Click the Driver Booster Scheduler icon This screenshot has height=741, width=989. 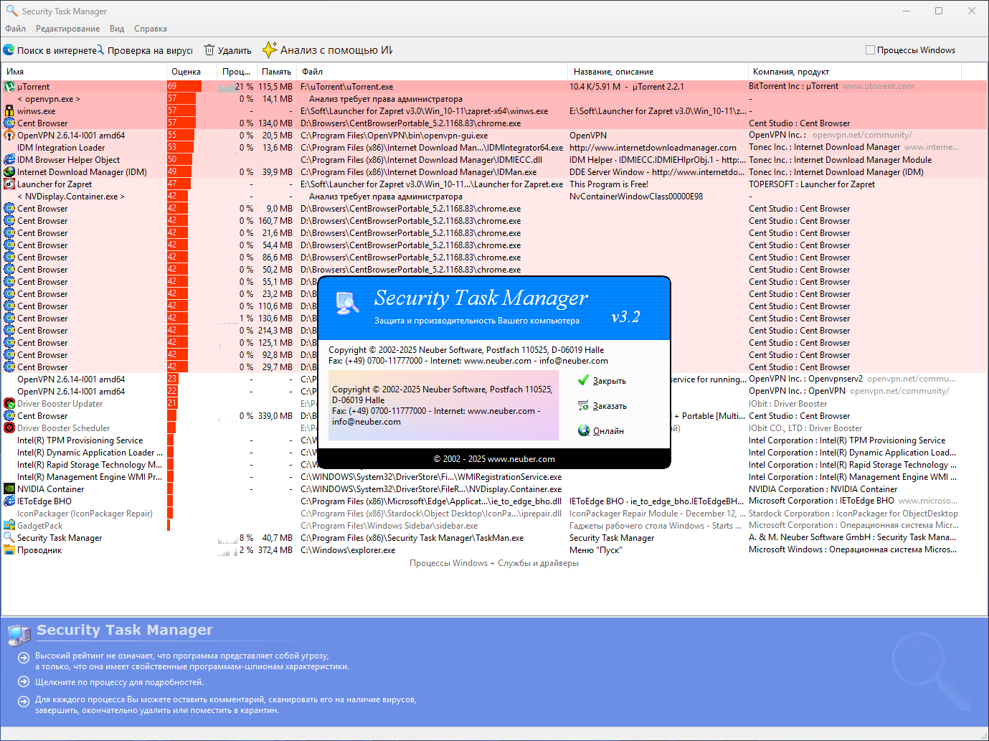pos(9,428)
